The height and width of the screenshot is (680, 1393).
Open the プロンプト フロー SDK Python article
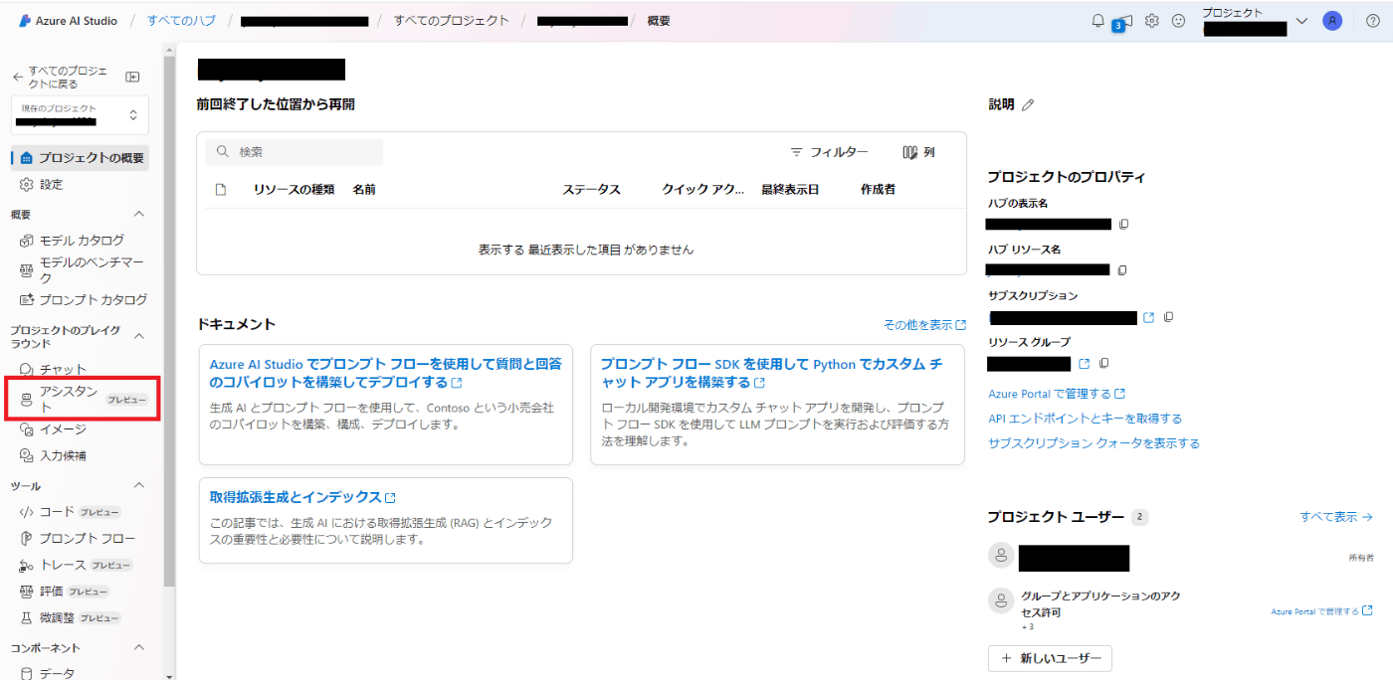click(x=771, y=373)
